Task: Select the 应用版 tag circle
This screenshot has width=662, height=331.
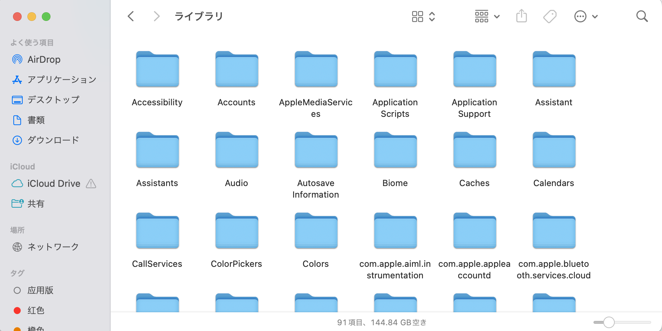Action: click(17, 290)
